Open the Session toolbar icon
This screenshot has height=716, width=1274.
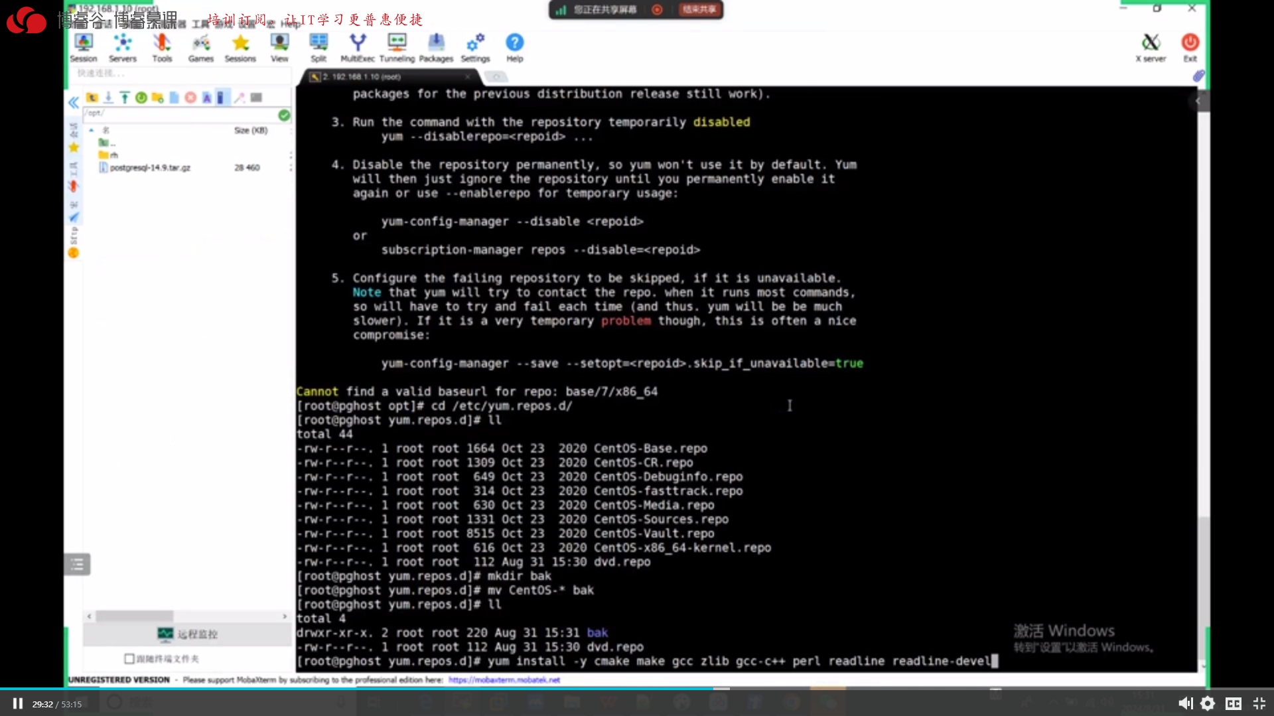pos(84,48)
